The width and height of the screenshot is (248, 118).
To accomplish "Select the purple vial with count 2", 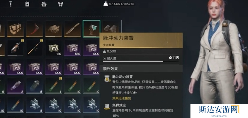I will click(15, 85).
